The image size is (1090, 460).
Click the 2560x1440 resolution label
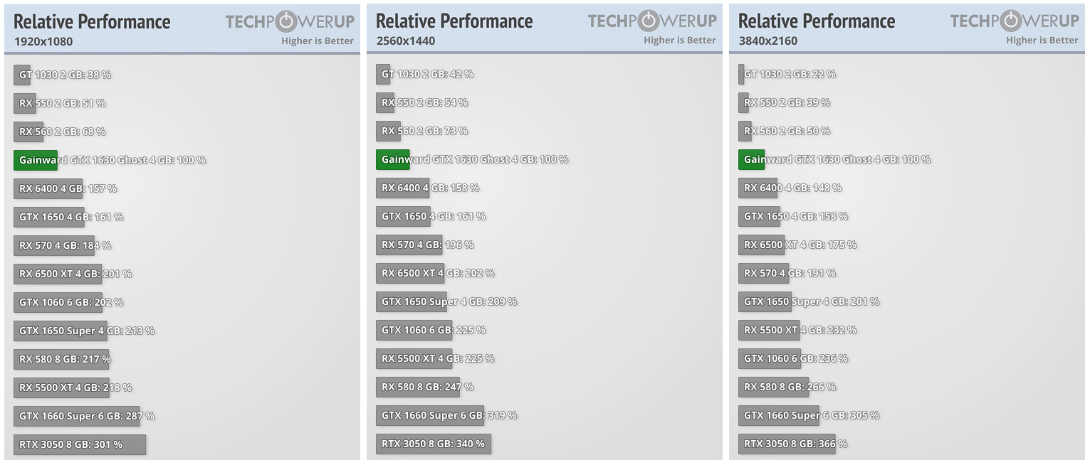(x=406, y=41)
